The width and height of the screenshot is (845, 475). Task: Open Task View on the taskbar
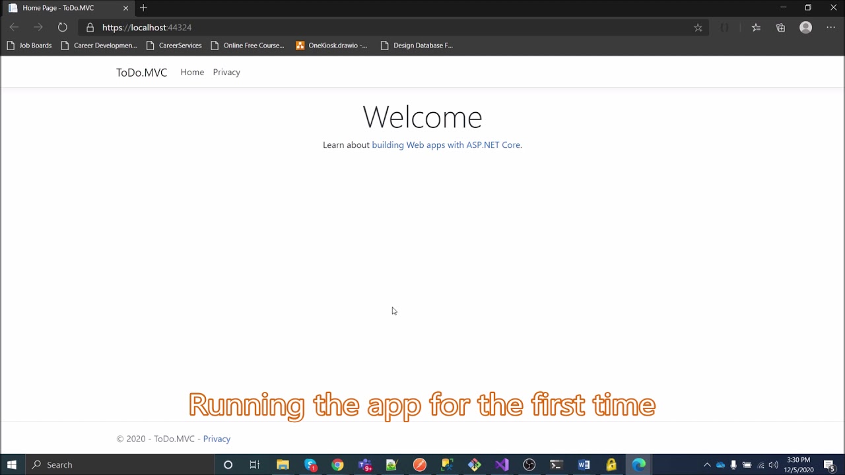point(255,464)
